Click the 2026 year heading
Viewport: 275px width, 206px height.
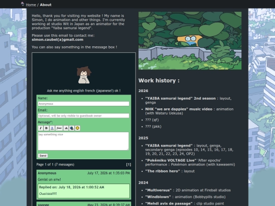[143, 91]
